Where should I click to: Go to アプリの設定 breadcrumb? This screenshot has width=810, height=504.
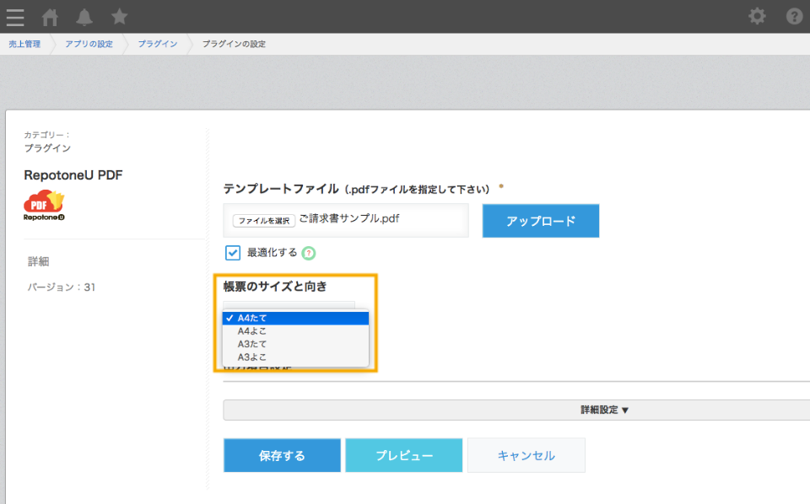tap(89, 45)
